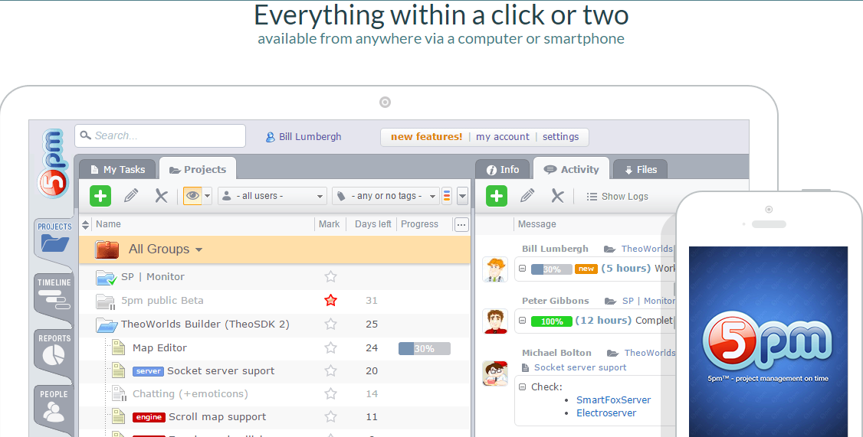This screenshot has width=863, height=437.
Task: Click the 5pm public Beta folder icon
Action: (x=105, y=302)
